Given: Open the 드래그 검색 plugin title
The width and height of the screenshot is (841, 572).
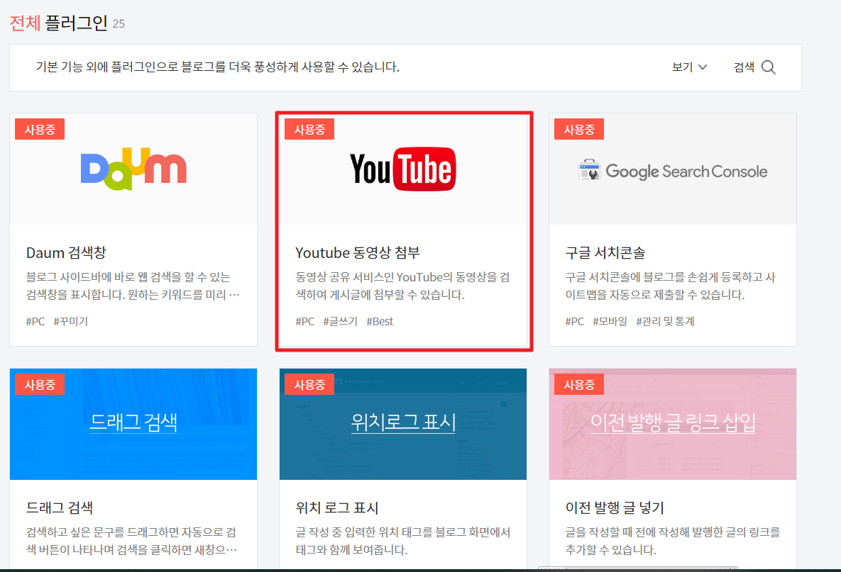Looking at the screenshot, I should [x=60, y=507].
